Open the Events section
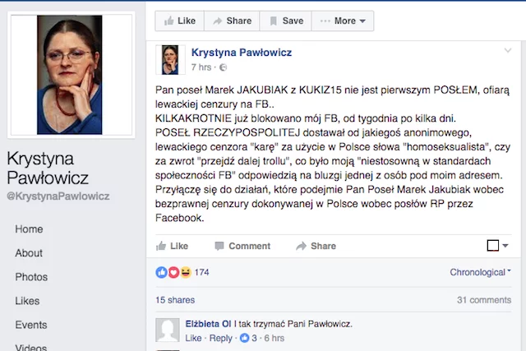 pos(31,325)
